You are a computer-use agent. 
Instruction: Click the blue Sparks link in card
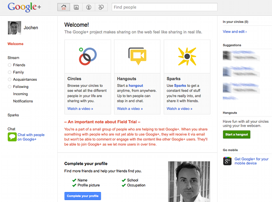180,85
